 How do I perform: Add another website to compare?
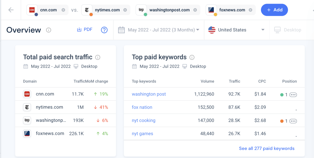coord(274,10)
